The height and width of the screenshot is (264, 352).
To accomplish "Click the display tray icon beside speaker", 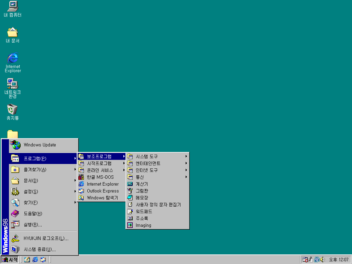I will 317,260.
